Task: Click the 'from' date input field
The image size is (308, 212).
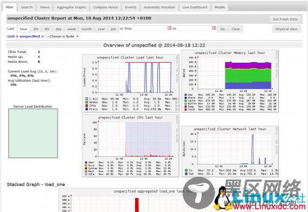Action: click(150, 28)
